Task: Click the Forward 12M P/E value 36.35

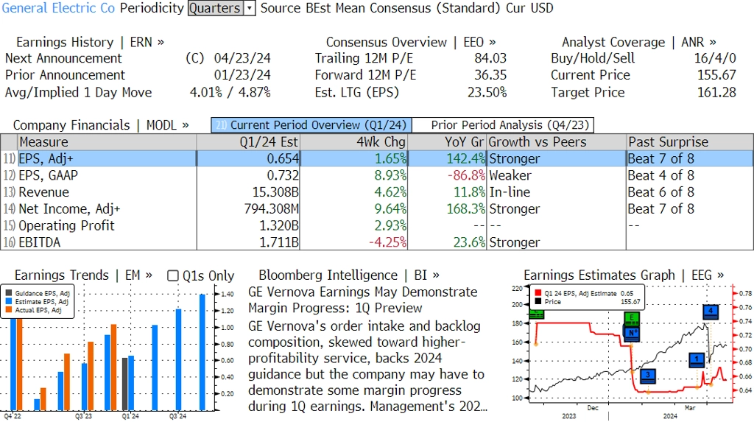Action: pos(490,75)
